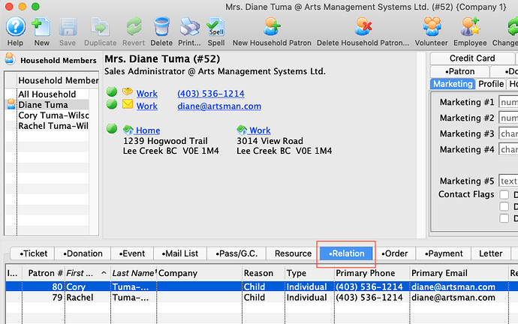
Task: Toggle the second Contact Flags checkbox
Action: click(504, 206)
